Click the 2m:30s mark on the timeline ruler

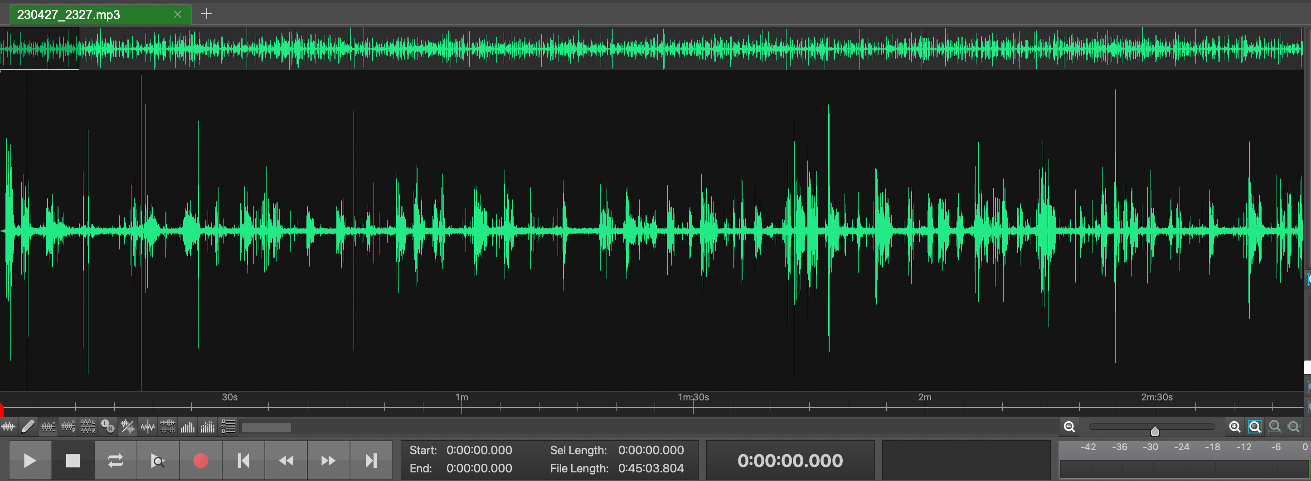click(x=1157, y=397)
